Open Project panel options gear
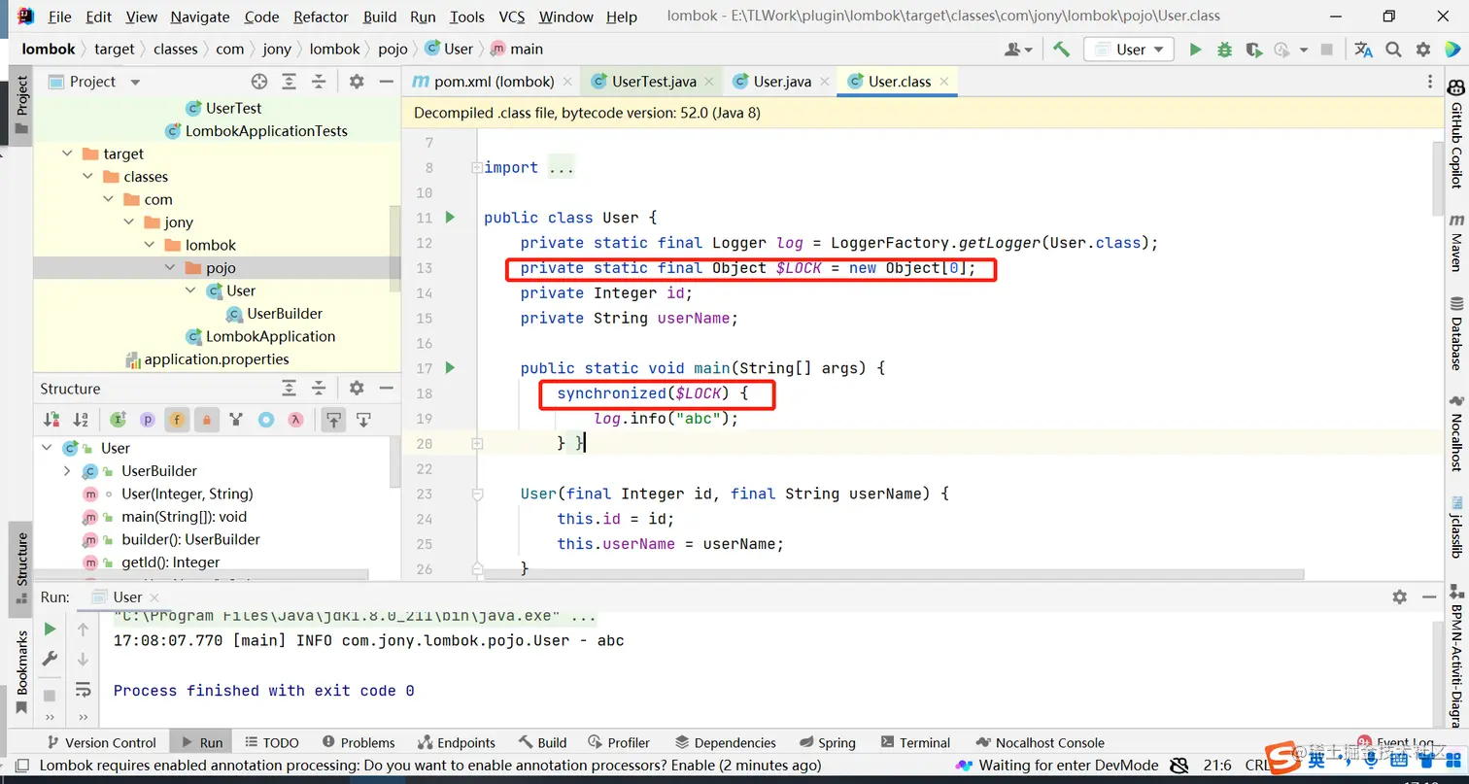 pyautogui.click(x=357, y=82)
